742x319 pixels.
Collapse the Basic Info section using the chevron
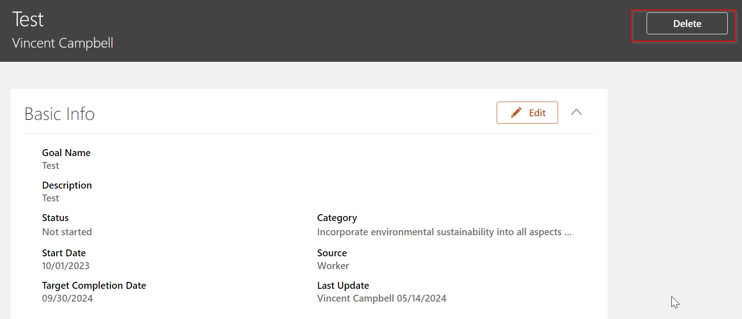[576, 112]
